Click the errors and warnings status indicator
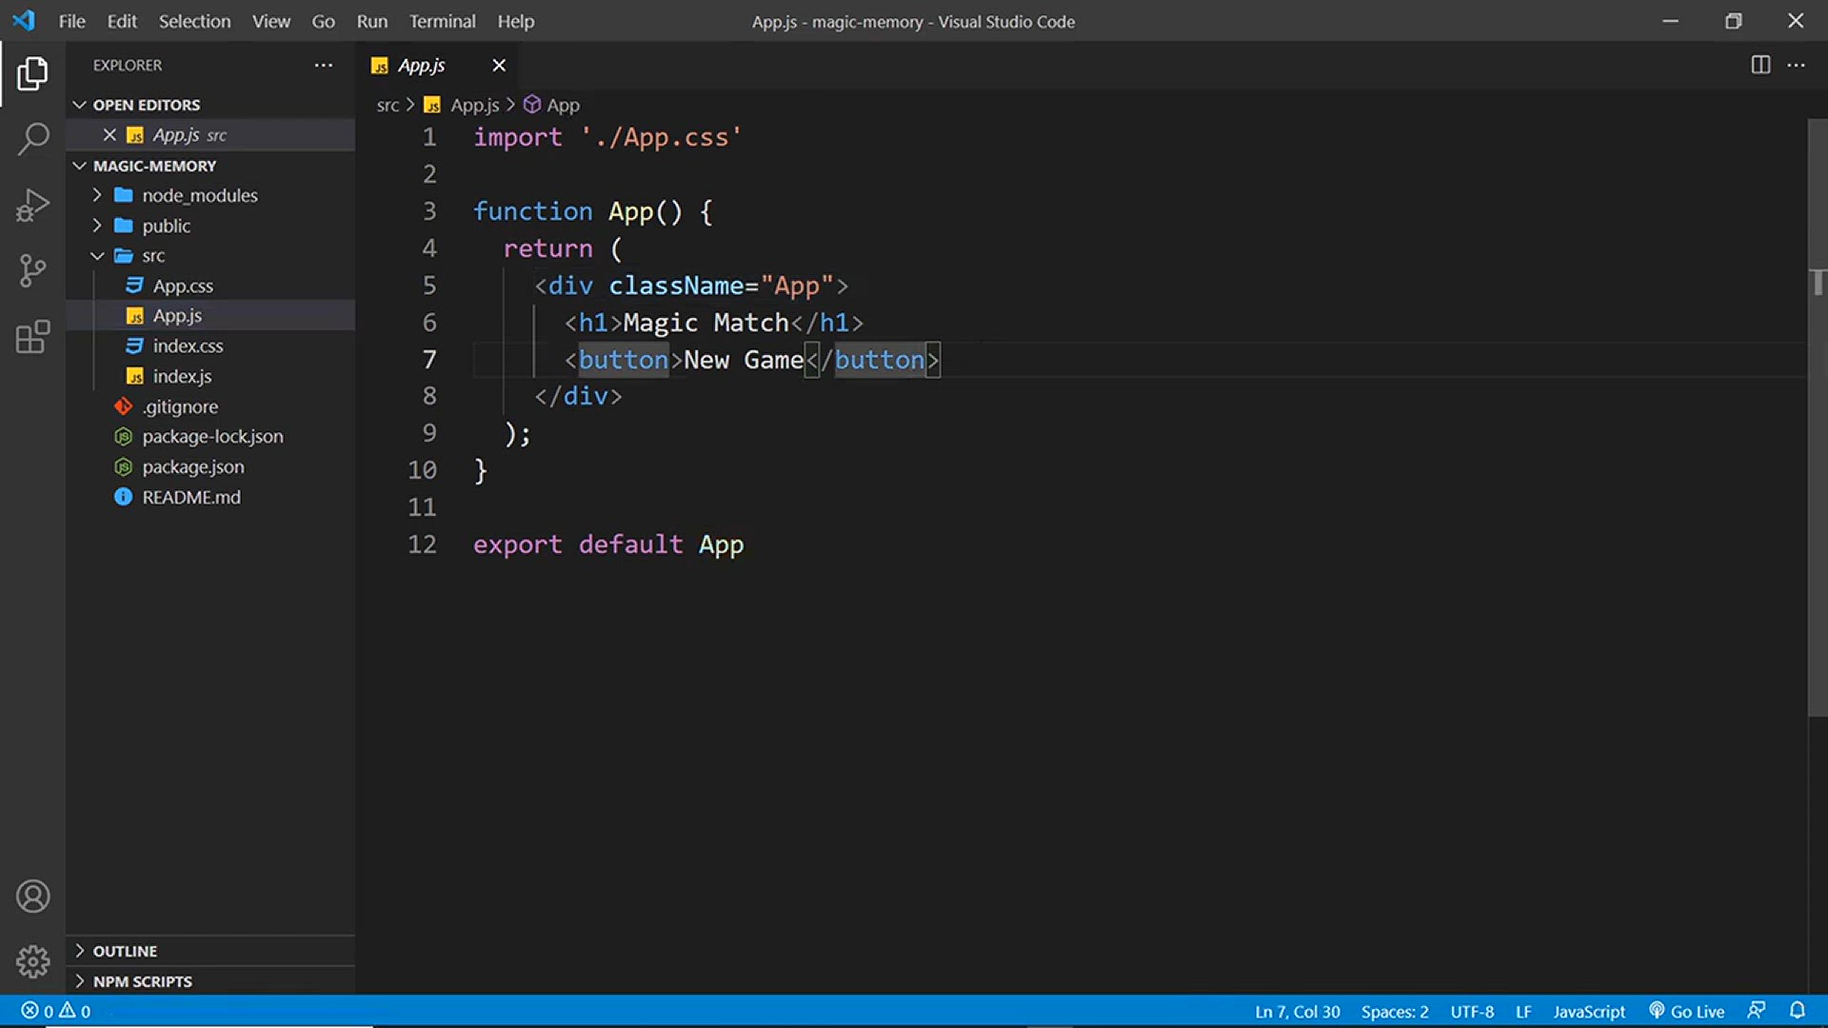The width and height of the screenshot is (1828, 1028). point(56,1011)
